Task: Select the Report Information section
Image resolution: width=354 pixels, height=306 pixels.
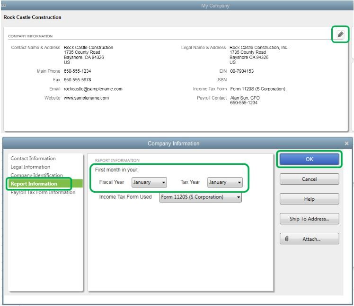Action: 45,184
